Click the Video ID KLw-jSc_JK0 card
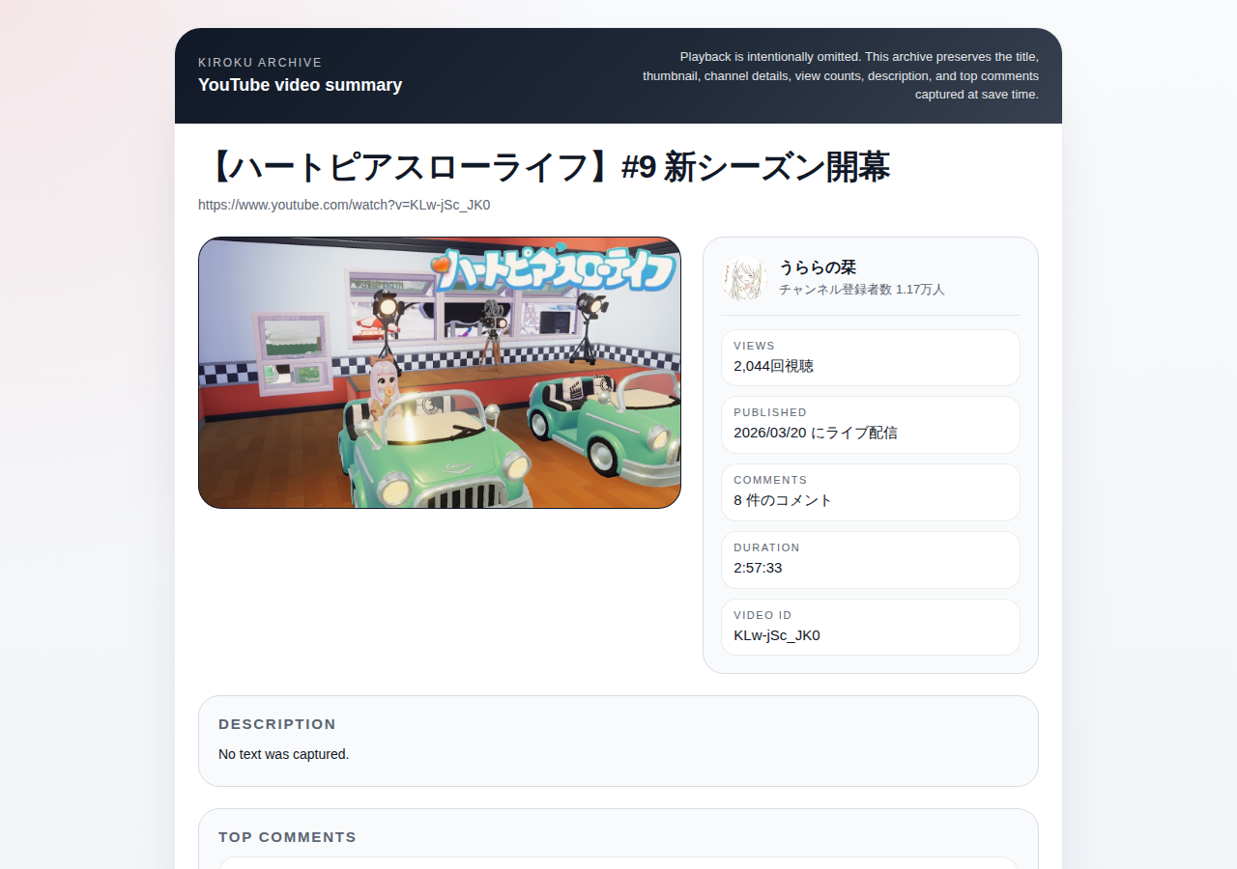The image size is (1237, 869). point(871,628)
